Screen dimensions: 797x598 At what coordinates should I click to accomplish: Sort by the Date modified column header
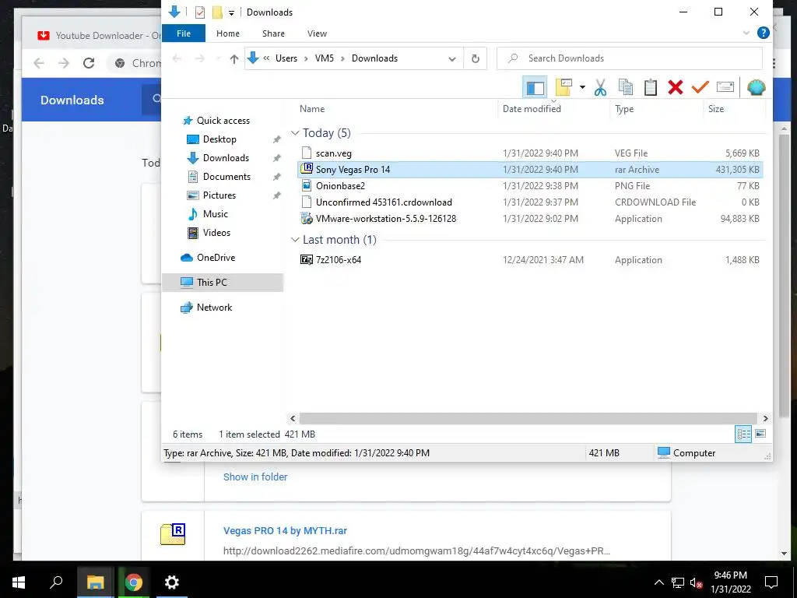[x=532, y=109]
